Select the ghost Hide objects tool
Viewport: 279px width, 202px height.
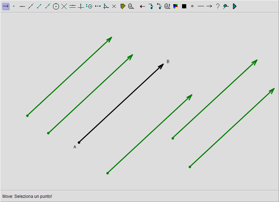131,6
